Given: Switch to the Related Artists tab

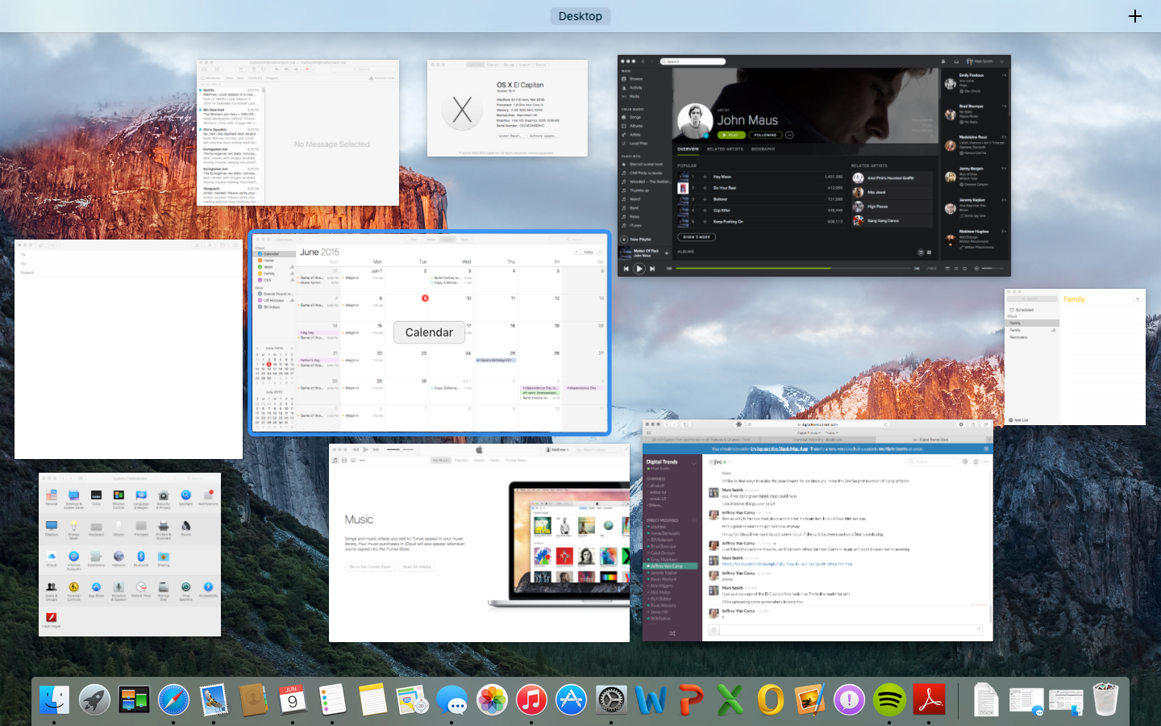Looking at the screenshot, I should (x=725, y=149).
